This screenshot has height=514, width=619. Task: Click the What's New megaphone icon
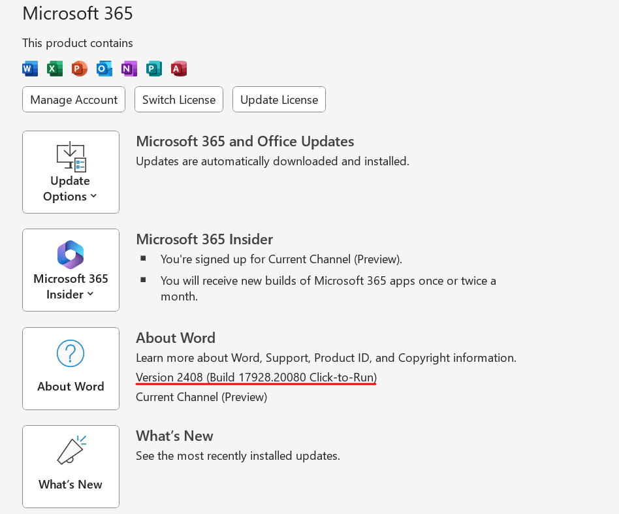[71, 450]
